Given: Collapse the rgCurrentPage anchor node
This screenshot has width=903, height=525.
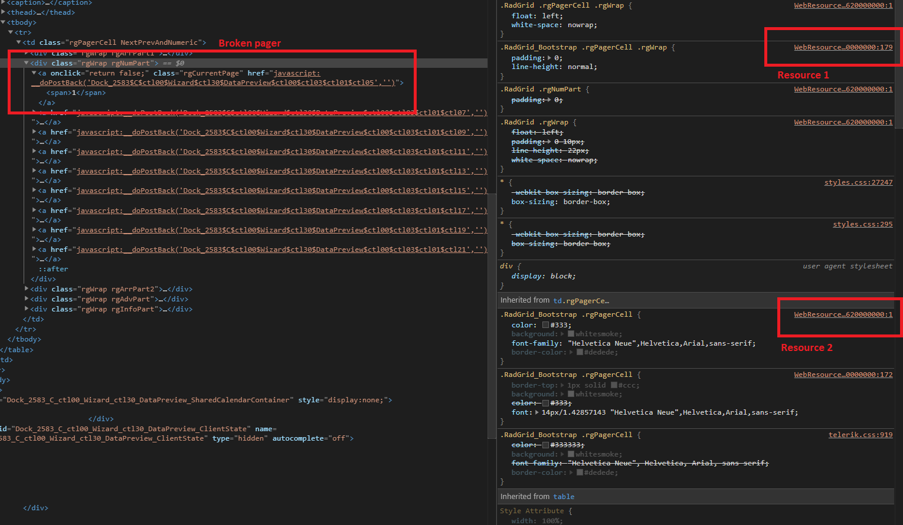Looking at the screenshot, I should click(34, 73).
